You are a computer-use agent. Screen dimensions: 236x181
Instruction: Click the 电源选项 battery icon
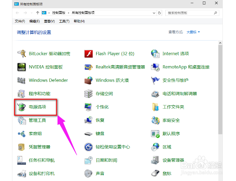tap(22, 107)
